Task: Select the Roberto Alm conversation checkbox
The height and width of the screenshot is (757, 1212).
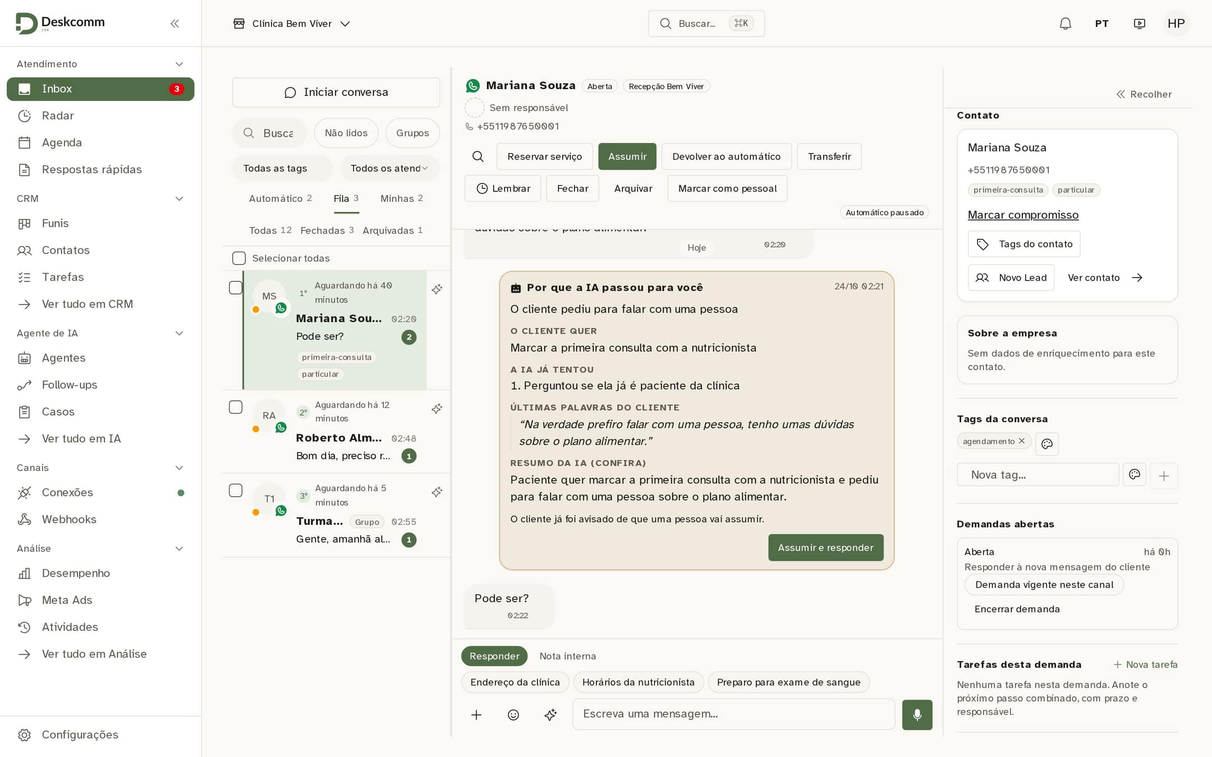Action: (x=236, y=407)
